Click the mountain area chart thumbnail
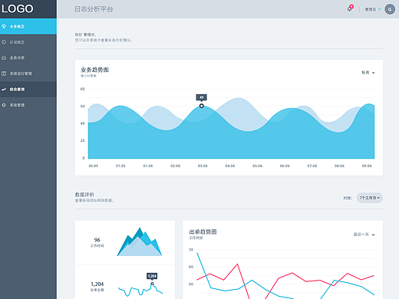The image size is (399, 299). (x=140, y=242)
